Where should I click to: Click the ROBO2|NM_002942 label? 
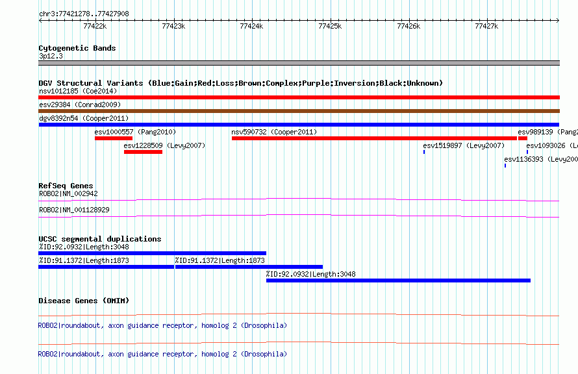coord(68,193)
